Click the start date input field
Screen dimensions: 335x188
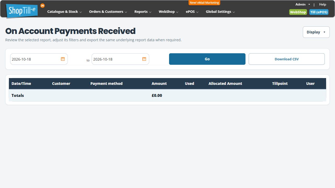click(39, 59)
